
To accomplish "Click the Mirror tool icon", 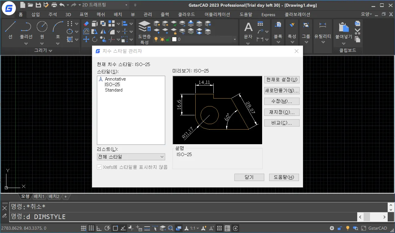I will 103,31.
